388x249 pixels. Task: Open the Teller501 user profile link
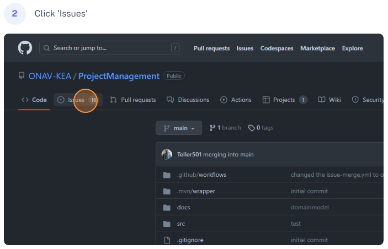(189, 154)
